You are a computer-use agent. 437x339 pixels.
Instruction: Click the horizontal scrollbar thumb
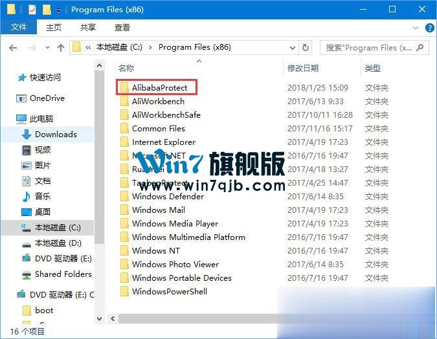click(198, 319)
